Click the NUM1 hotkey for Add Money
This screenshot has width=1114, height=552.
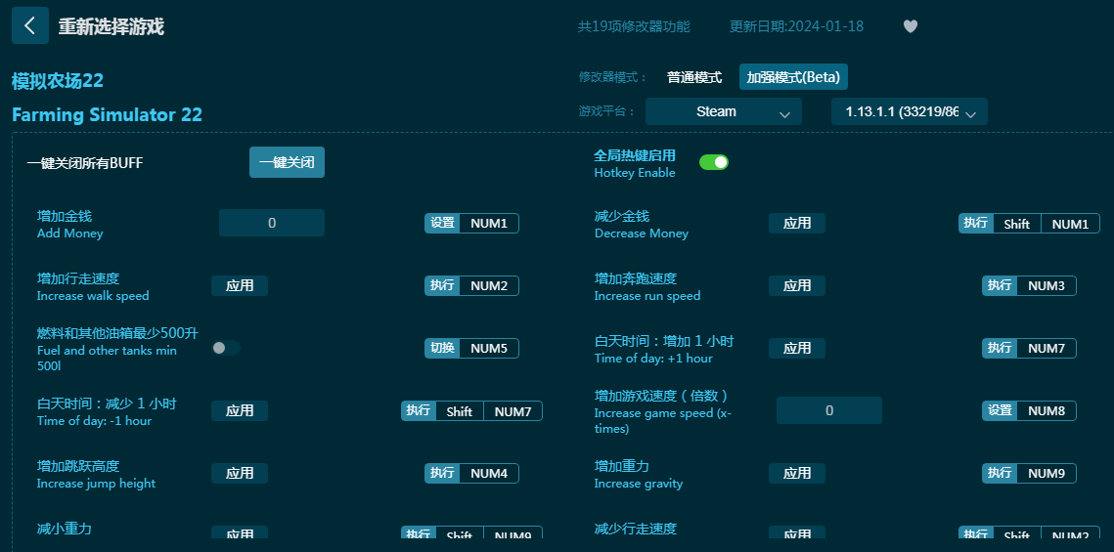click(488, 224)
